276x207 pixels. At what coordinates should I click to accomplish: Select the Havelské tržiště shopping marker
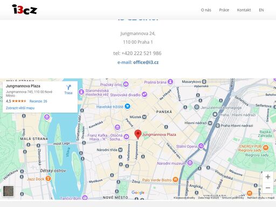coord(127,106)
